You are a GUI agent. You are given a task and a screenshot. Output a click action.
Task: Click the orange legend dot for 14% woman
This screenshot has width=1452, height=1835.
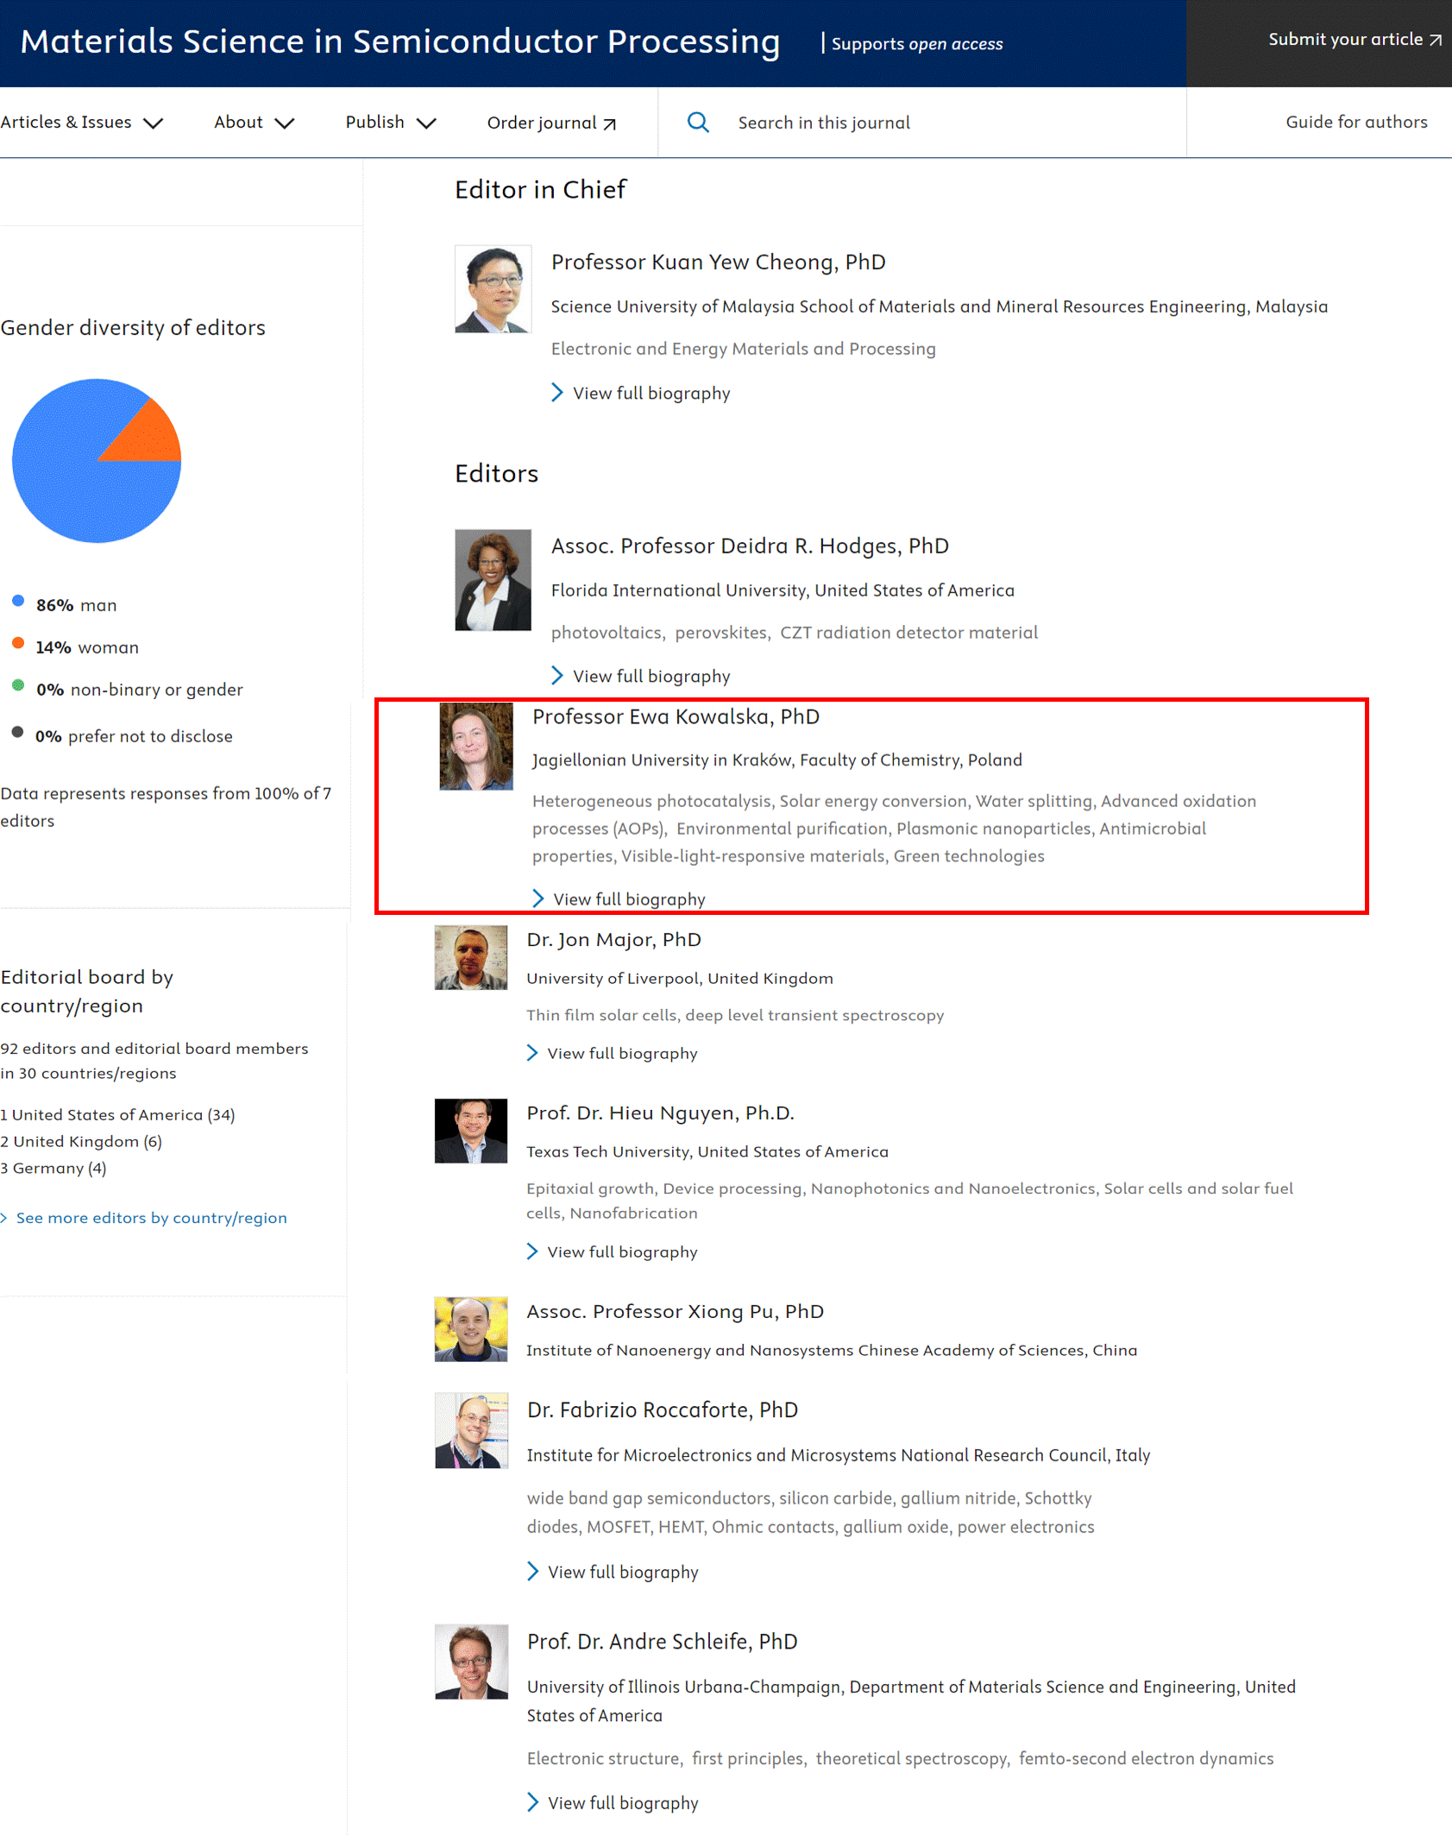[18, 643]
